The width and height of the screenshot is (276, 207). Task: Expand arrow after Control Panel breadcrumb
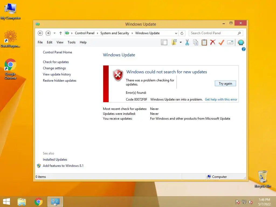[x=97, y=33]
